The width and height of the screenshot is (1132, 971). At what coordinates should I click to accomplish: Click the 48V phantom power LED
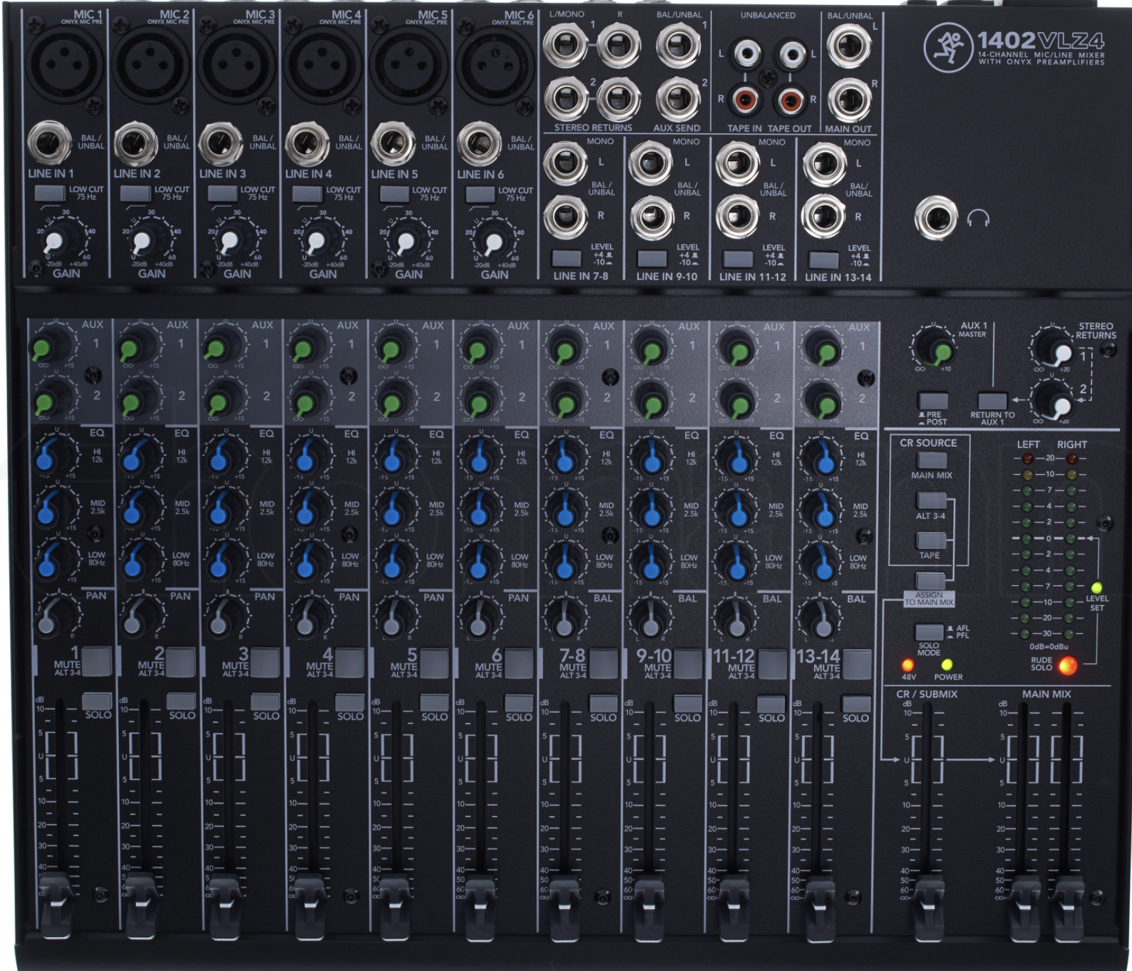click(x=907, y=665)
